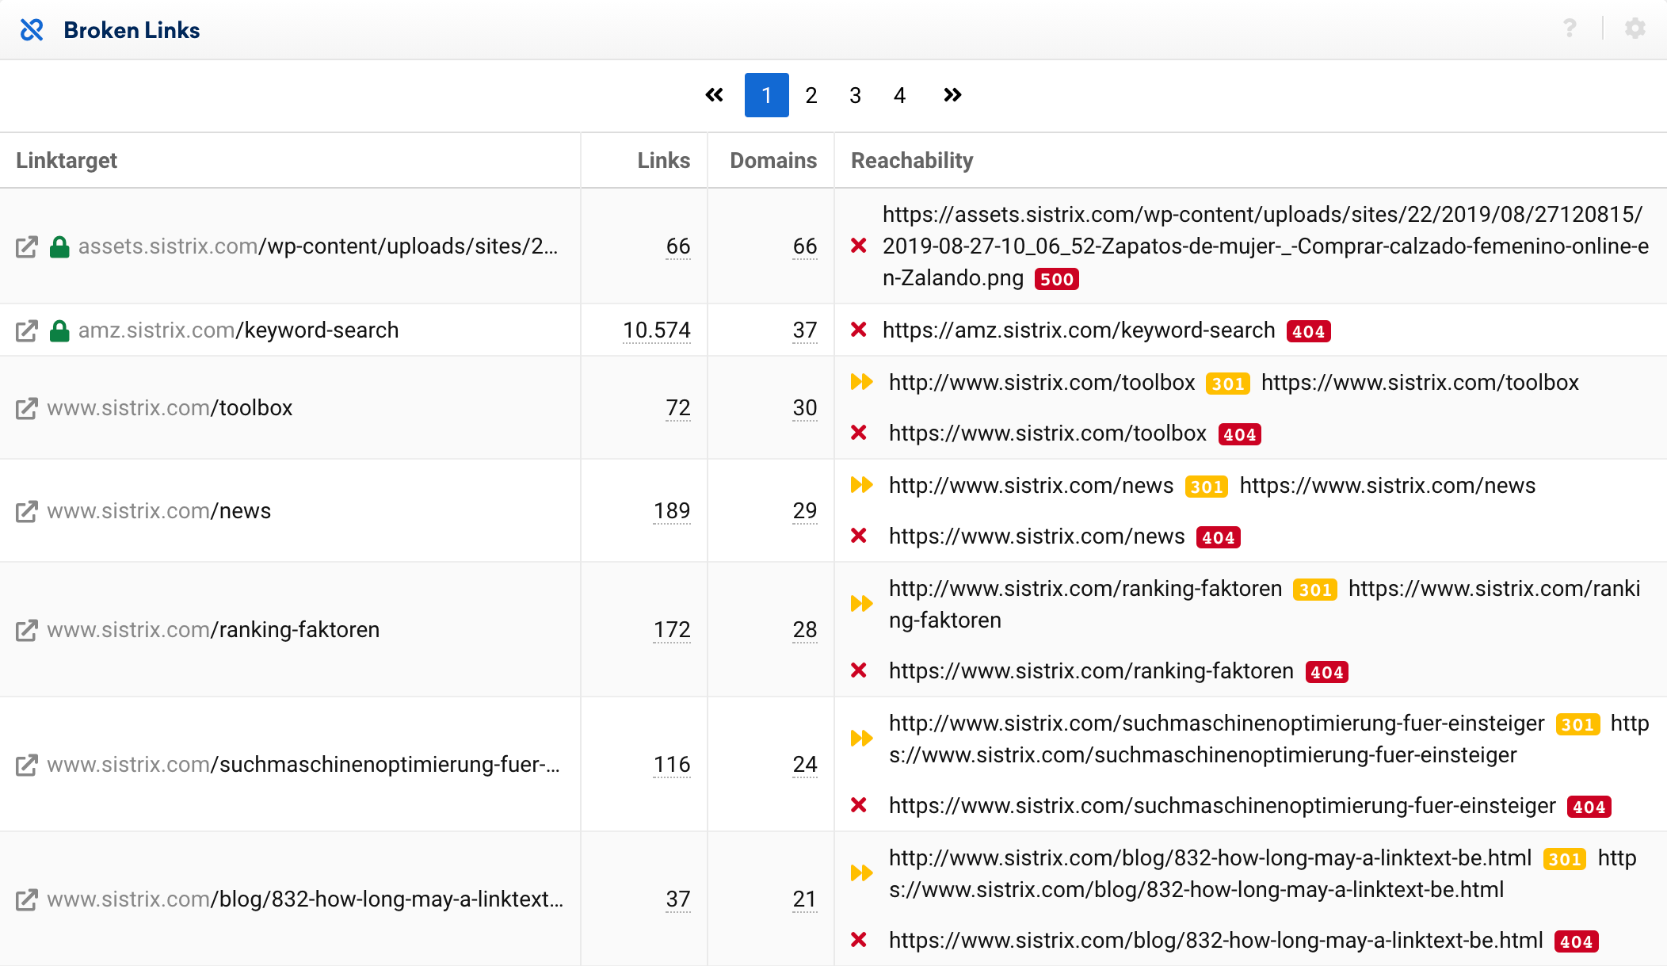Viewport: 1667px width, 966px height.
Task: Click domains count 24 for suchmaschinenoptimierung row
Action: click(805, 765)
